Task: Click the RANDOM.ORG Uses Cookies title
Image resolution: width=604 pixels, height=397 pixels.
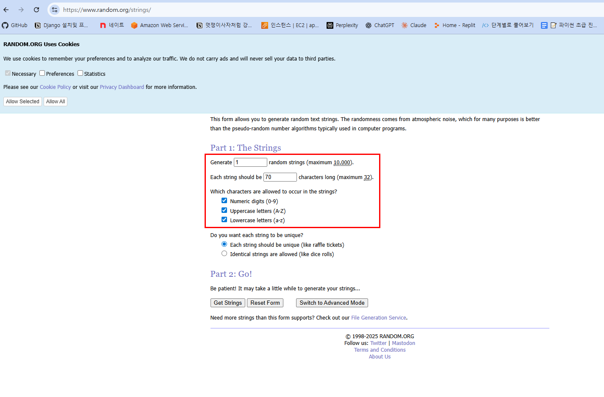Action: tap(42, 44)
